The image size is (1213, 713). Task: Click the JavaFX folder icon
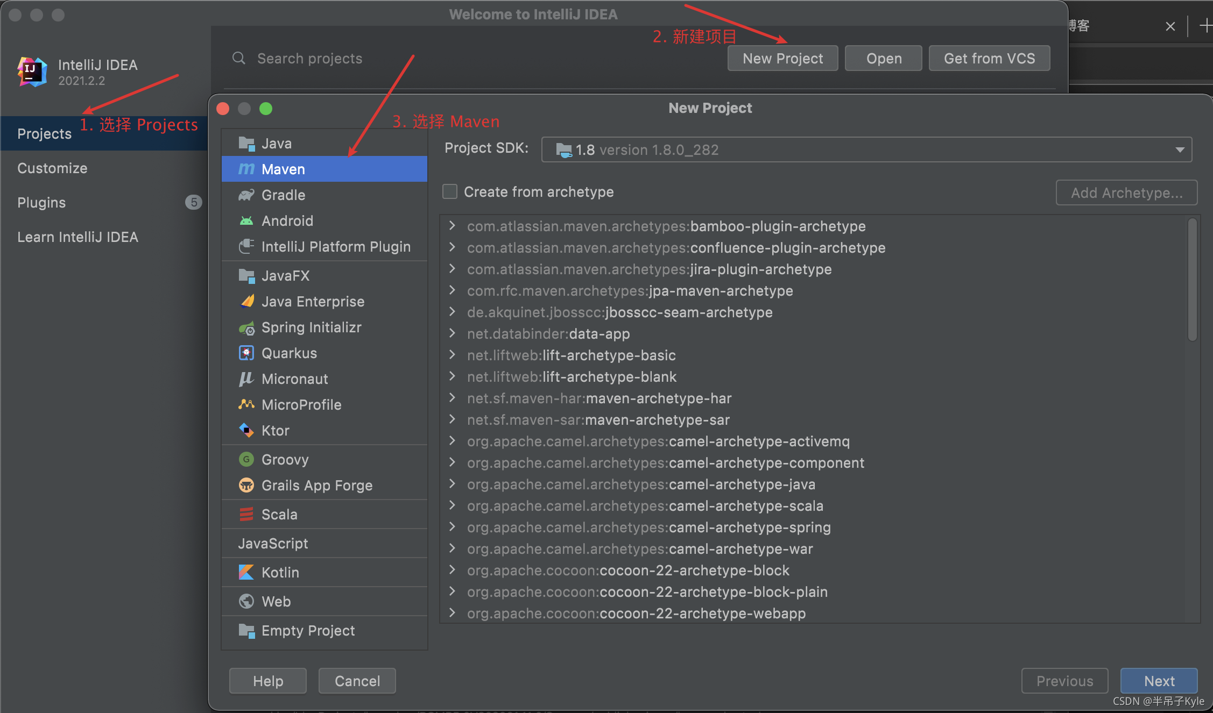(246, 276)
